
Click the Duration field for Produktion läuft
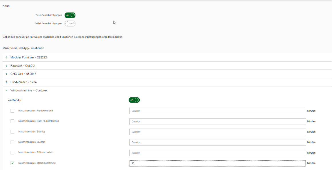pyautogui.click(x=218, y=111)
